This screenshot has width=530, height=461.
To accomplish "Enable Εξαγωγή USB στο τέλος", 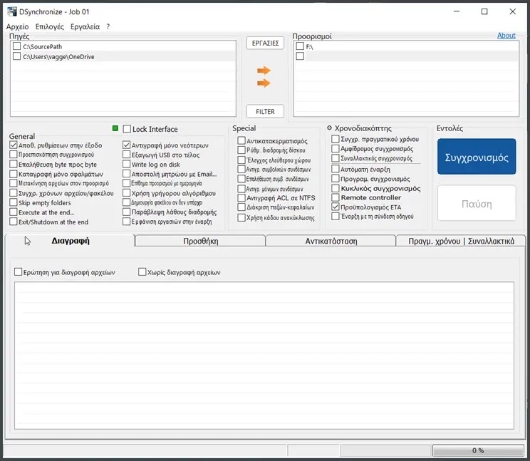I will click(x=126, y=155).
